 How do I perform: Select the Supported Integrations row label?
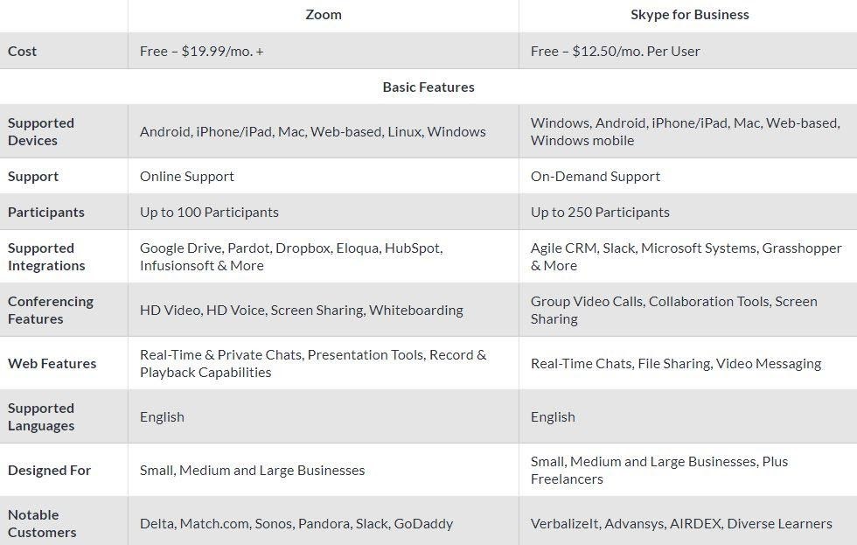coord(46,257)
